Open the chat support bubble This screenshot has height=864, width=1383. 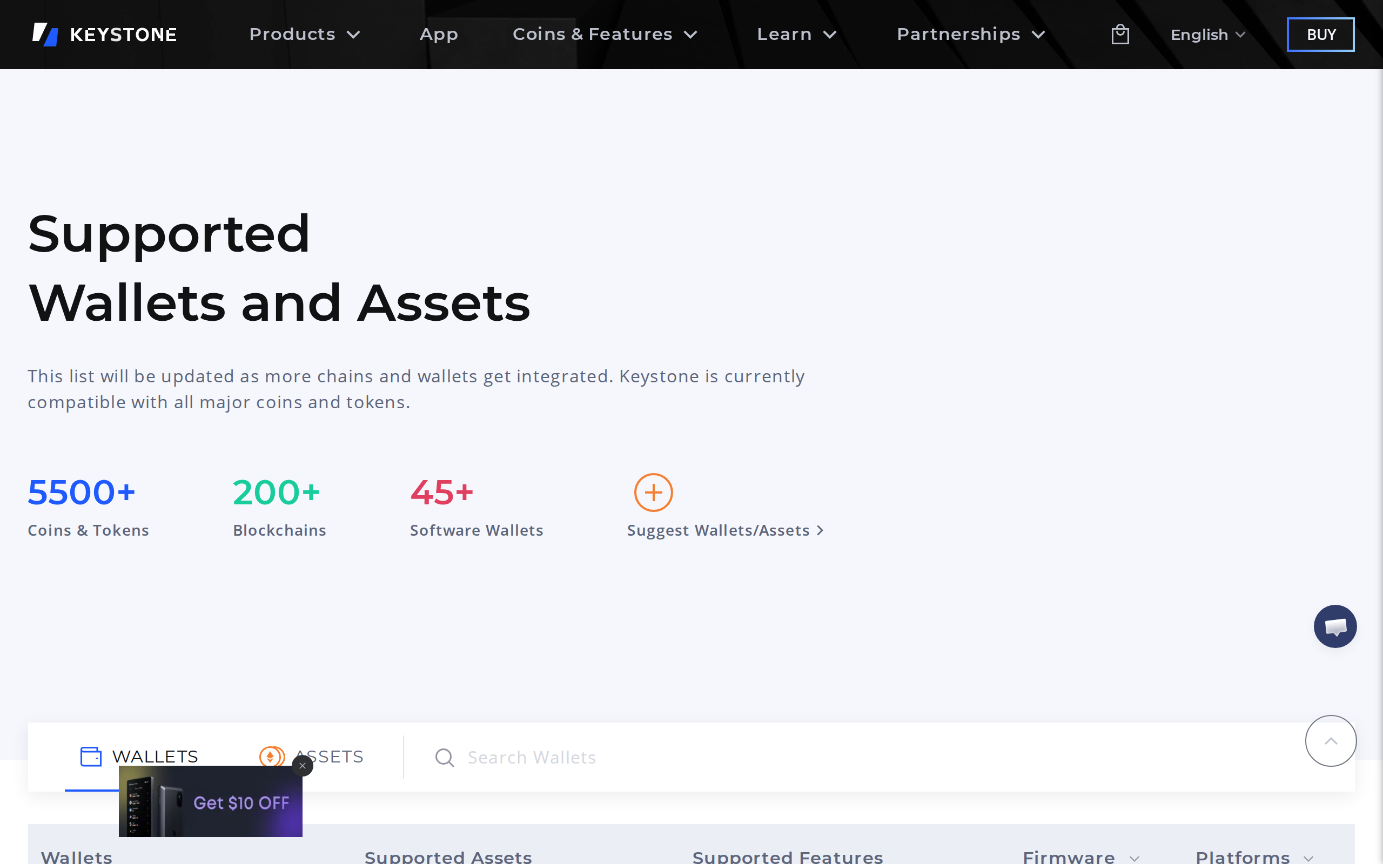pos(1335,626)
